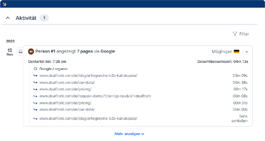The height and width of the screenshot is (141, 265).
Task: Open the pricing link with 00m 01s
Action: point(65,103)
